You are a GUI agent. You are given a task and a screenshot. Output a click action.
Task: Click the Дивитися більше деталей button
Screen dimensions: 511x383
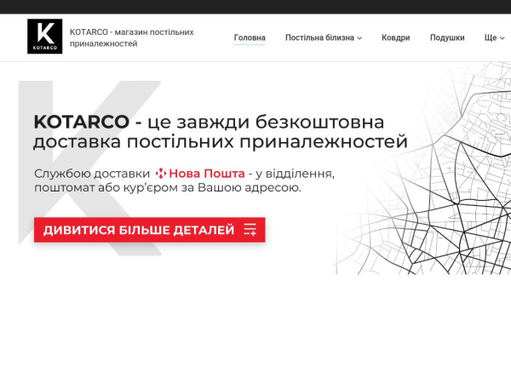click(x=150, y=230)
